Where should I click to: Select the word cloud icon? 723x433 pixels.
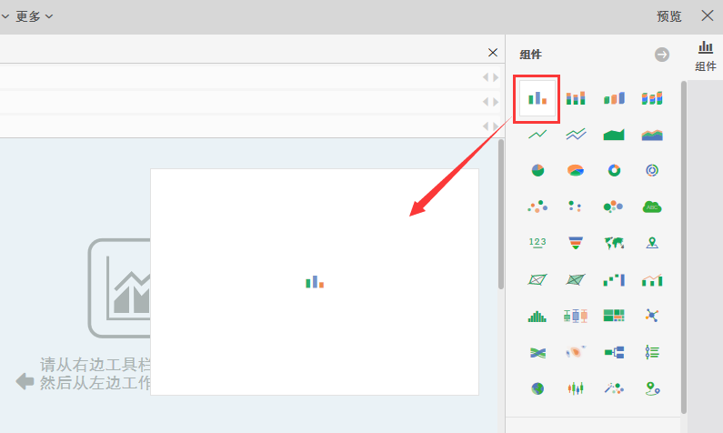[652, 206]
